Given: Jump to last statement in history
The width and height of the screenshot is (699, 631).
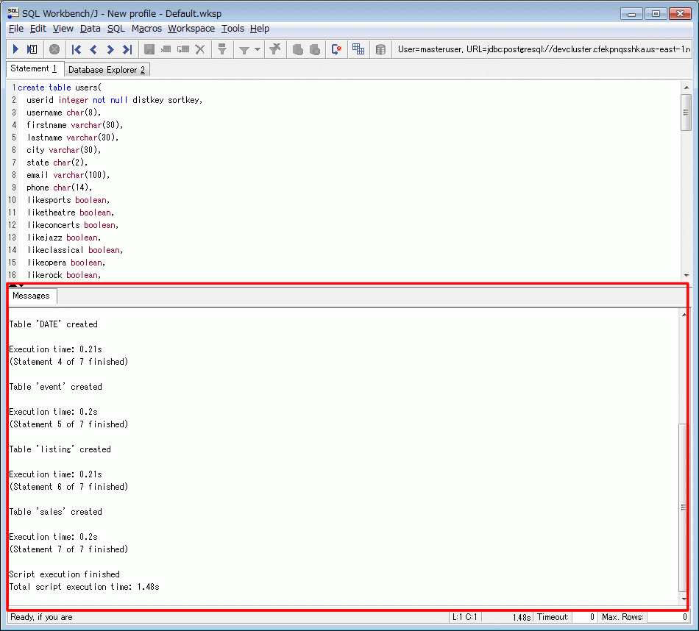Looking at the screenshot, I should pos(127,49).
